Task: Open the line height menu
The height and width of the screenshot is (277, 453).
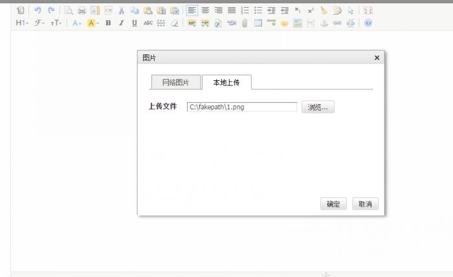Action: pyautogui.click(x=161, y=23)
